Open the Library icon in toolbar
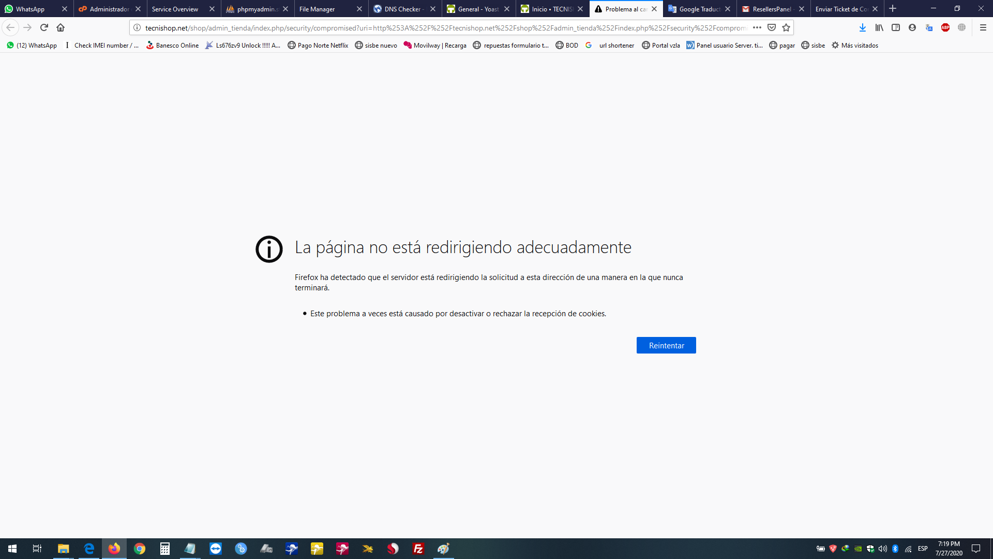 coord(879,27)
